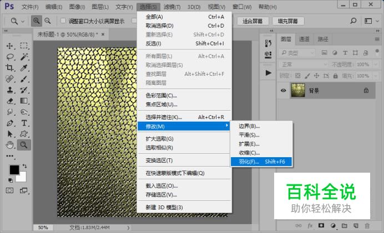This screenshot has height=233, width=384.
Task: Swap foreground and background colors
Action: pos(24,166)
